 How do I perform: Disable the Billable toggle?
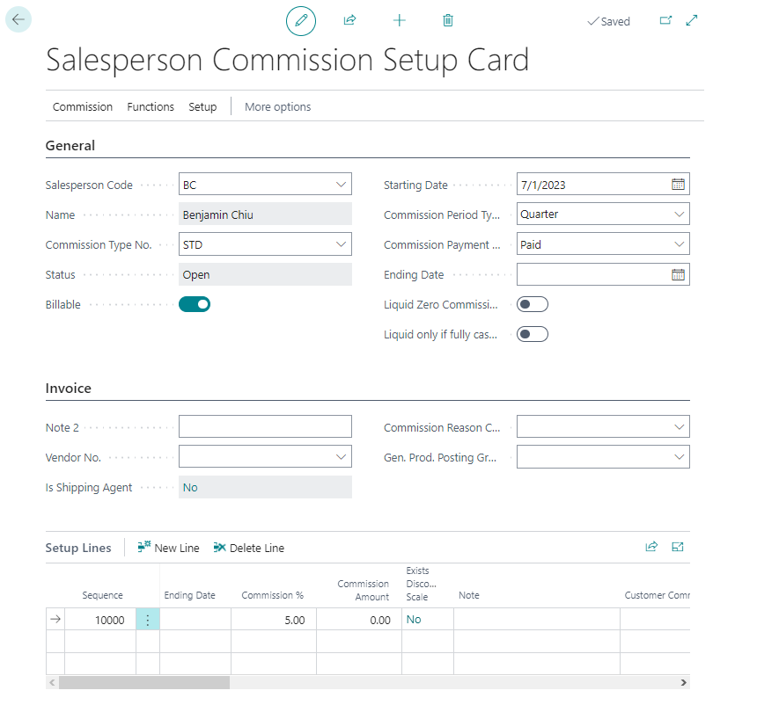click(195, 304)
